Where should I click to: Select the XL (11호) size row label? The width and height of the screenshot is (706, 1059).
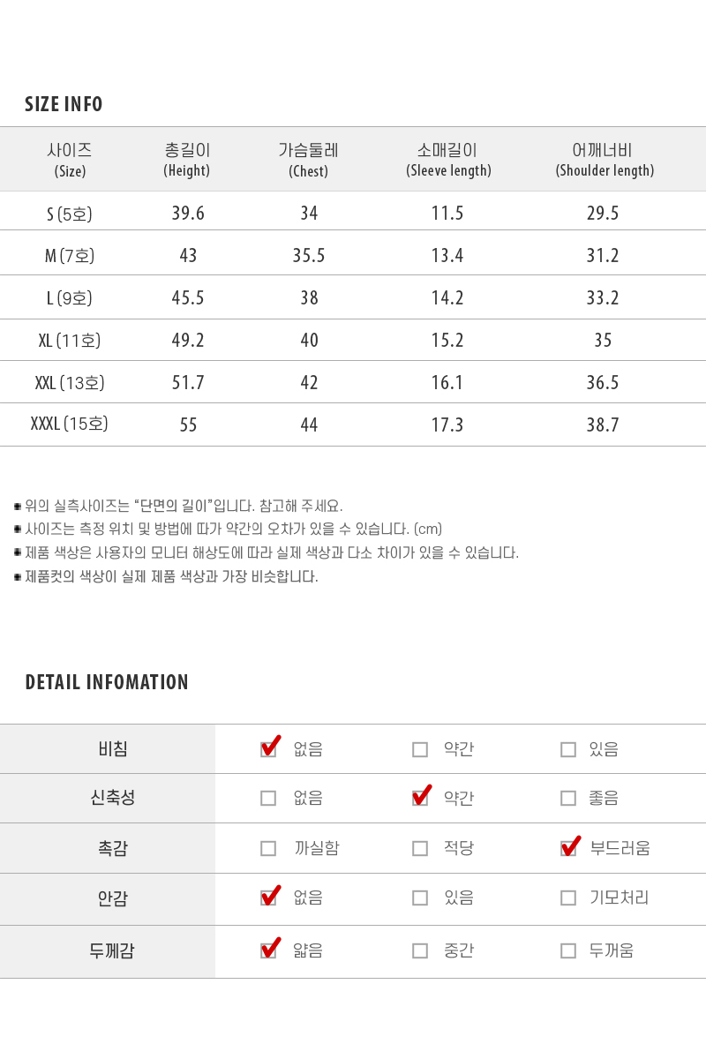[70, 341]
